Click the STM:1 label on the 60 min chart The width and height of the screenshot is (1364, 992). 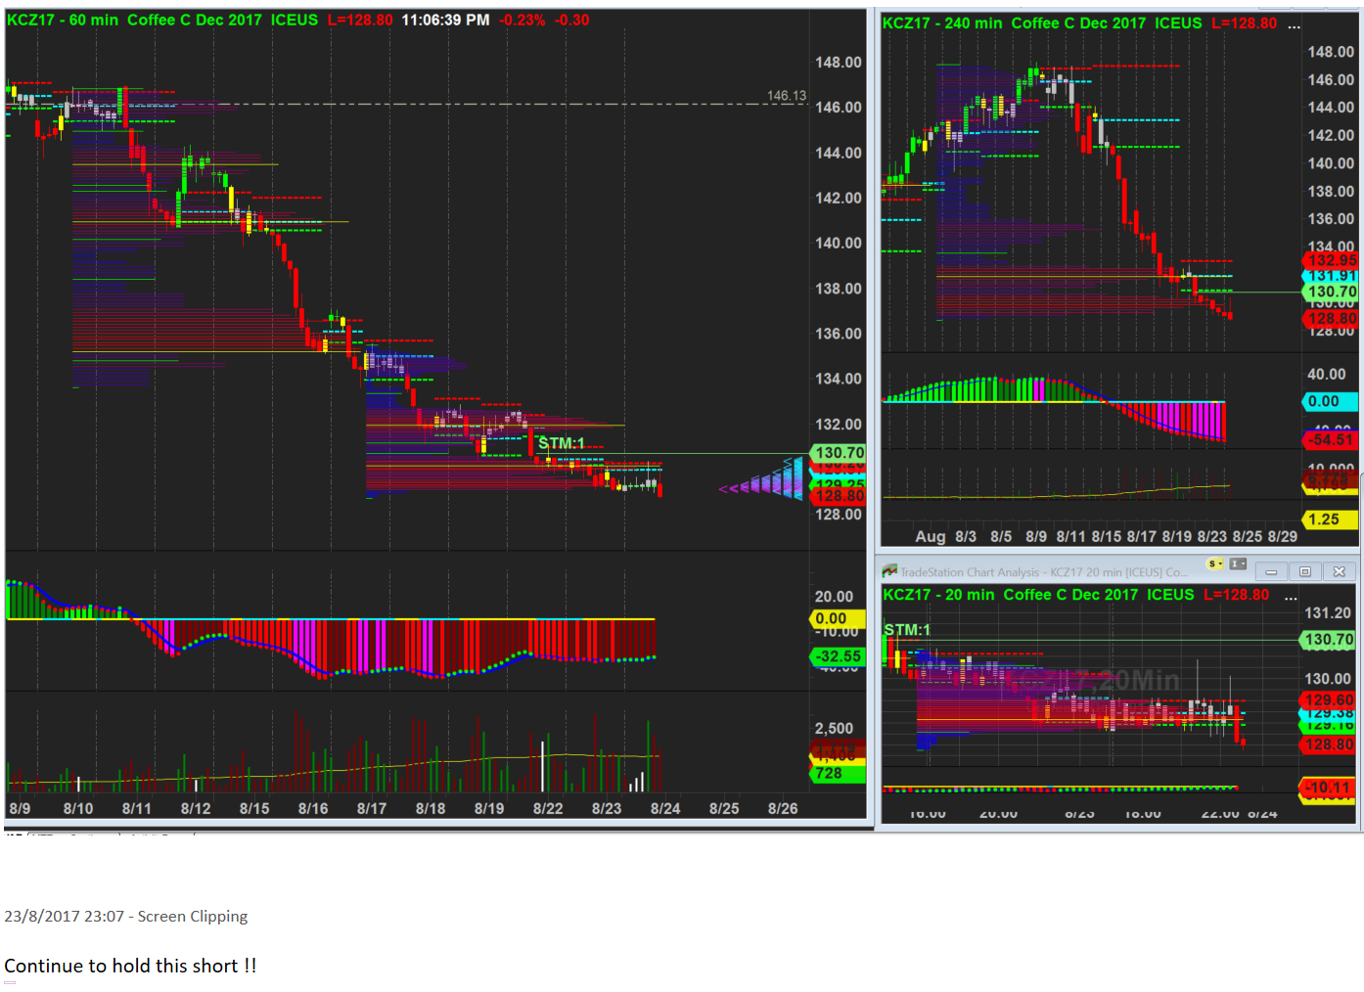coord(561,443)
